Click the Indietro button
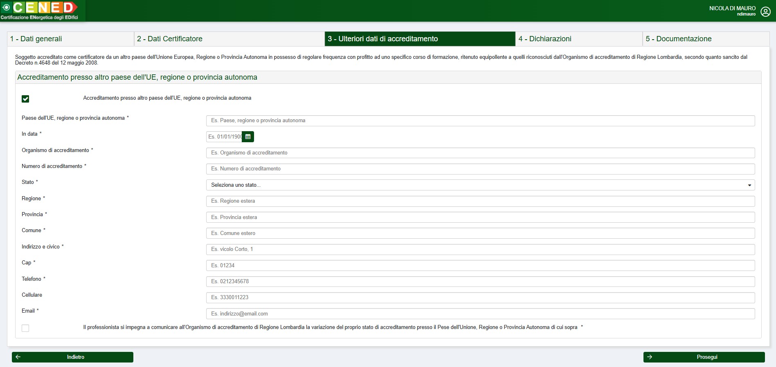The image size is (776, 367). [x=72, y=357]
